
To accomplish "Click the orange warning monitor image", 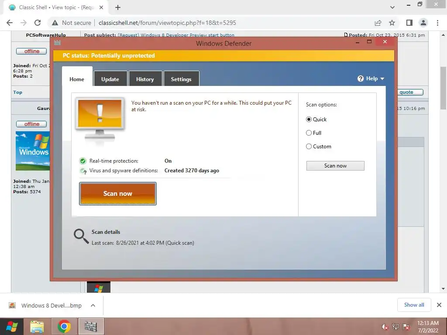I will coord(100,120).
